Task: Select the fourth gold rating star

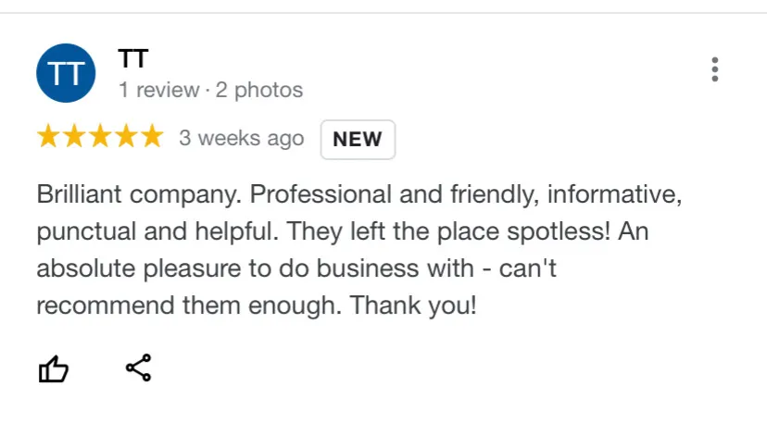Action: click(x=125, y=138)
